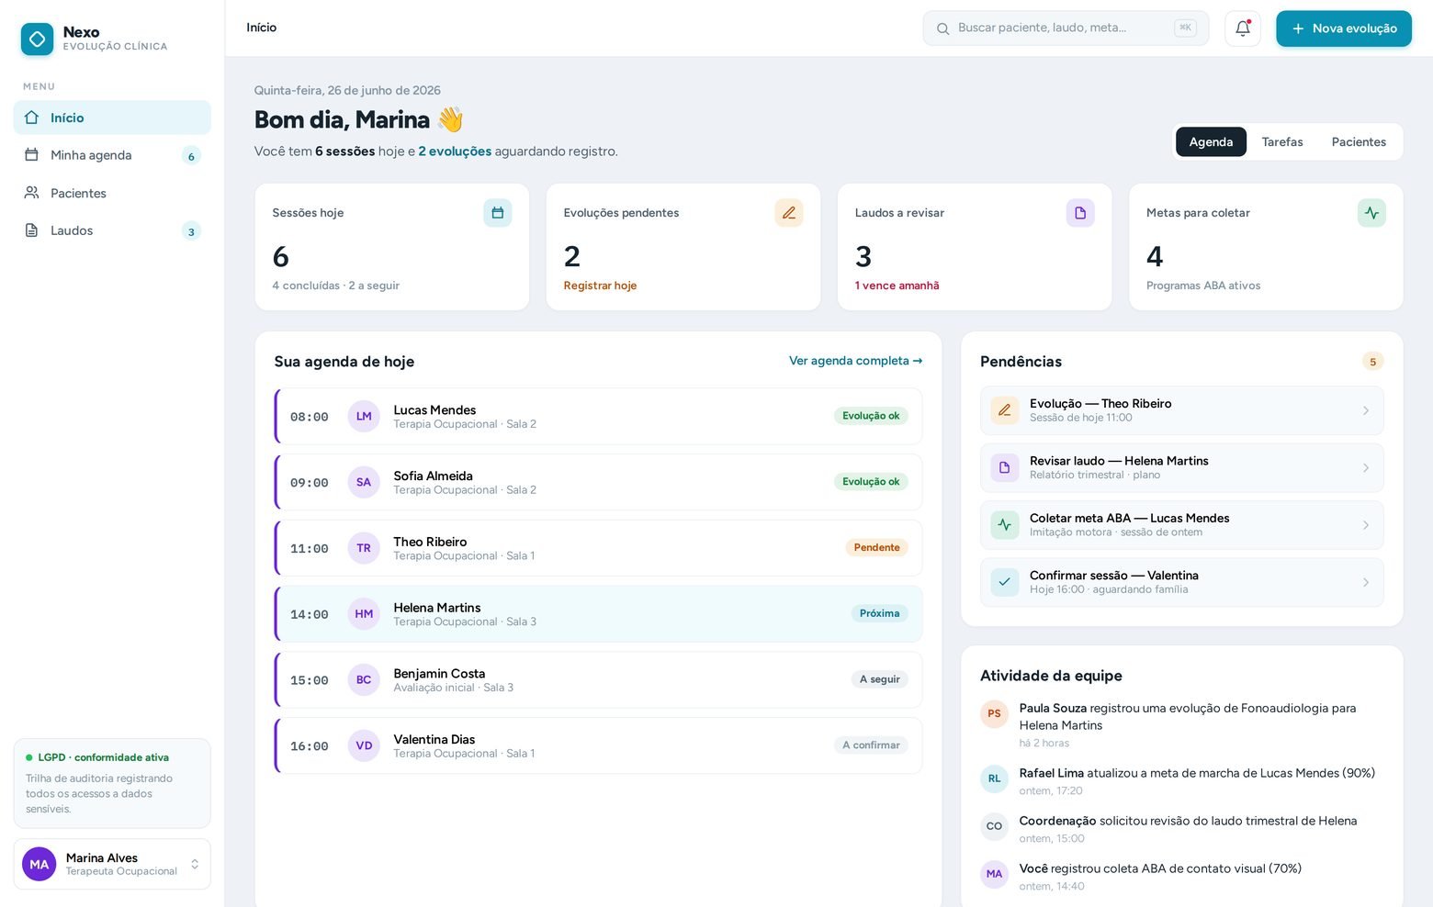Screen dimensions: 1433x907
Task: Click the Próxima badge on Helena Martins' session
Action: (879, 614)
